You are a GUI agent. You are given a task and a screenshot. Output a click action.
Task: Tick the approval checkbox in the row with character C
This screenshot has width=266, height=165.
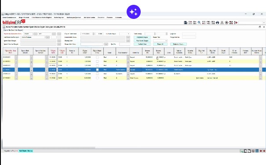point(97,65)
